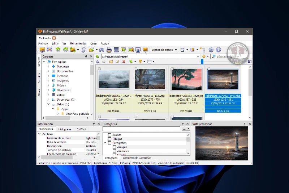The width and height of the screenshot is (289, 193).
Task: Switch to the ExifTool tab
Action: pos(81,129)
